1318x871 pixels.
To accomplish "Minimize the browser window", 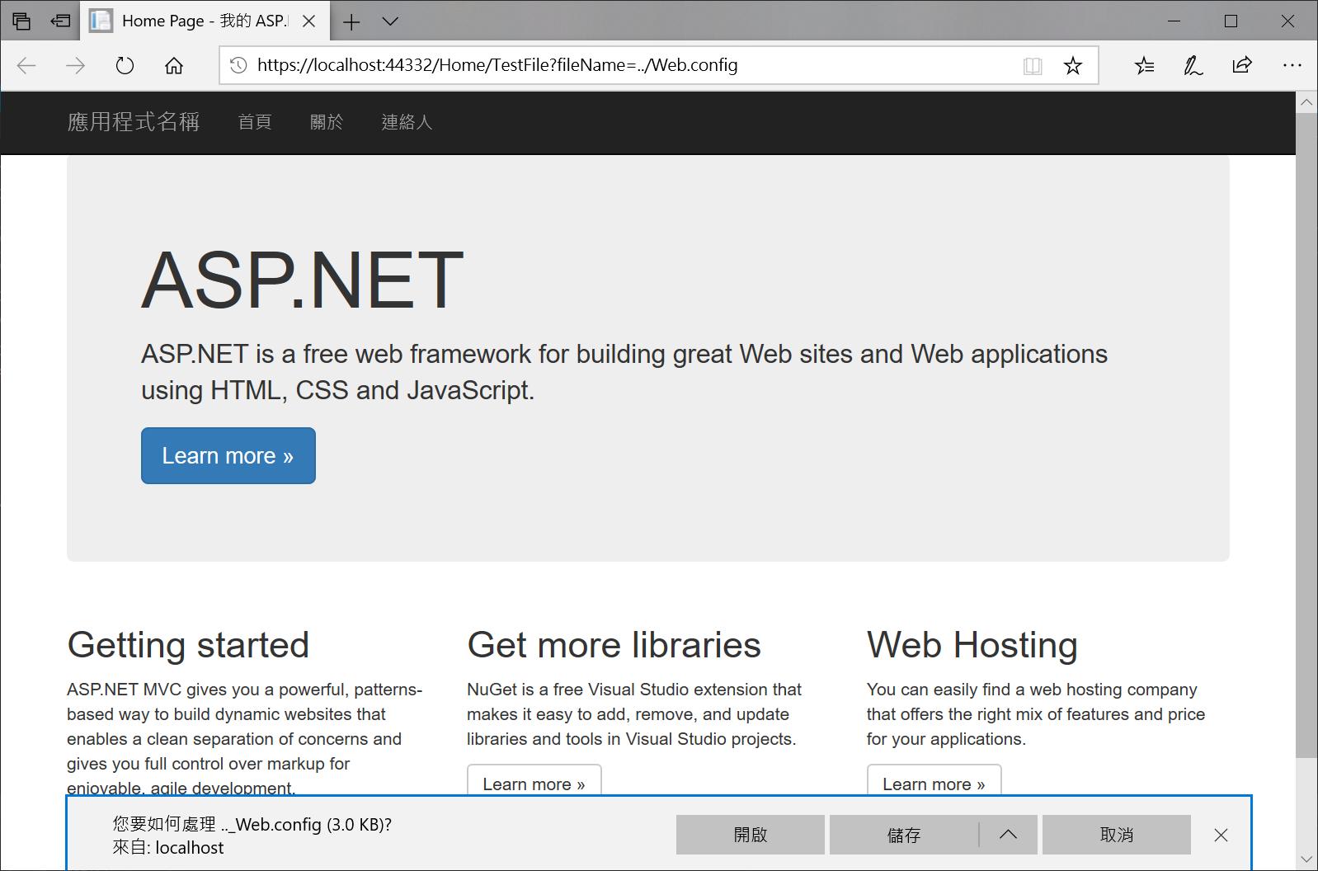I will (1174, 21).
